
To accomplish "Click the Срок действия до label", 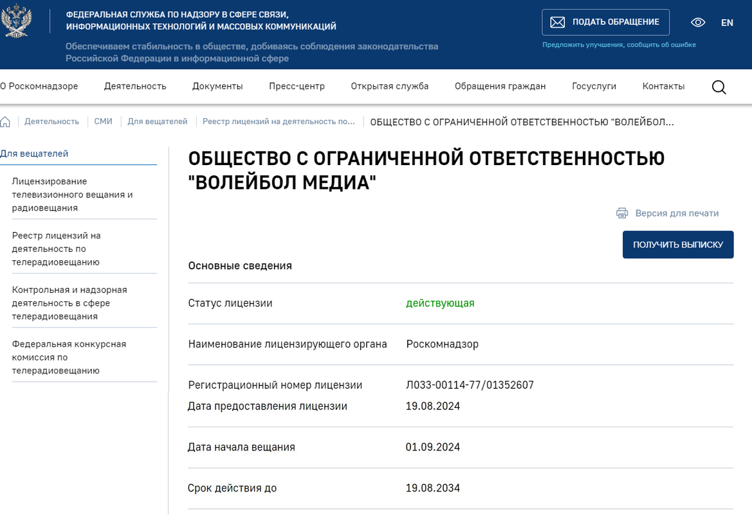I will pos(232,488).
